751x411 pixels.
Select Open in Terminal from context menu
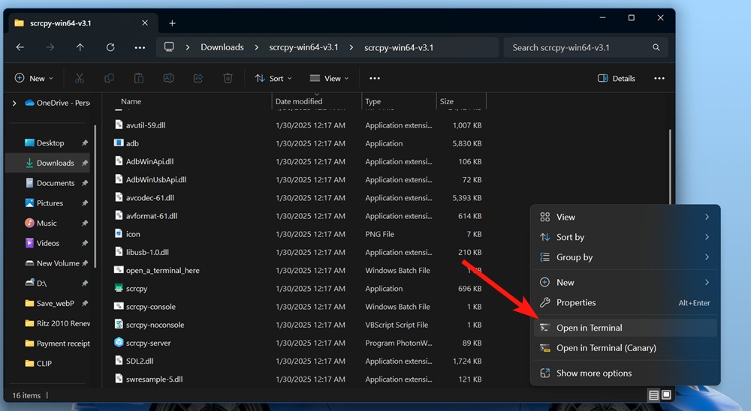click(x=589, y=328)
